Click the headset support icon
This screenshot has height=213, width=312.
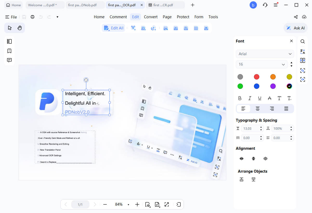(x=265, y=5)
